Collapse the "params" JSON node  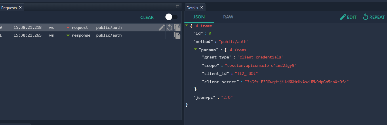(x=195, y=50)
